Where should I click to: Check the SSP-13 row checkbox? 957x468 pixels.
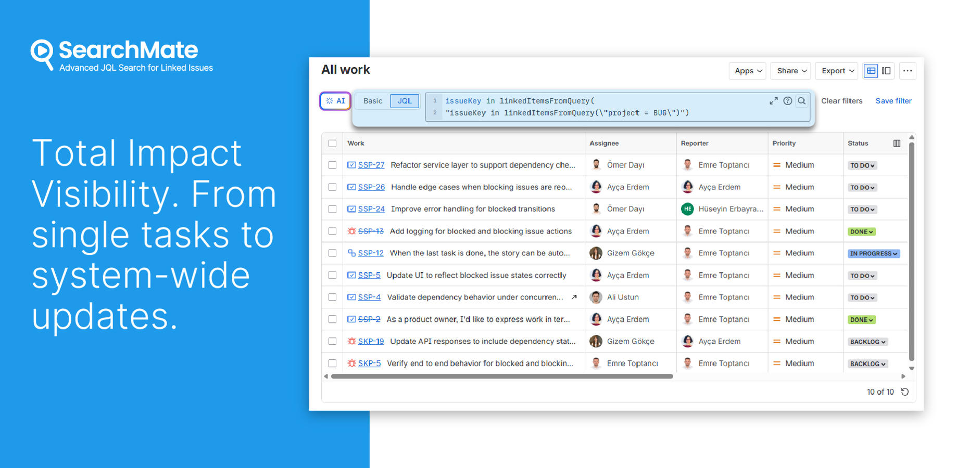click(x=333, y=231)
